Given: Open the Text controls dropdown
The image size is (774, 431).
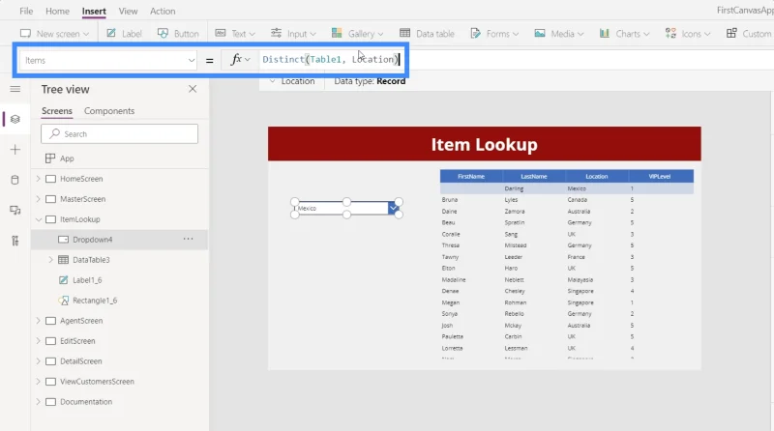Looking at the screenshot, I should (235, 34).
